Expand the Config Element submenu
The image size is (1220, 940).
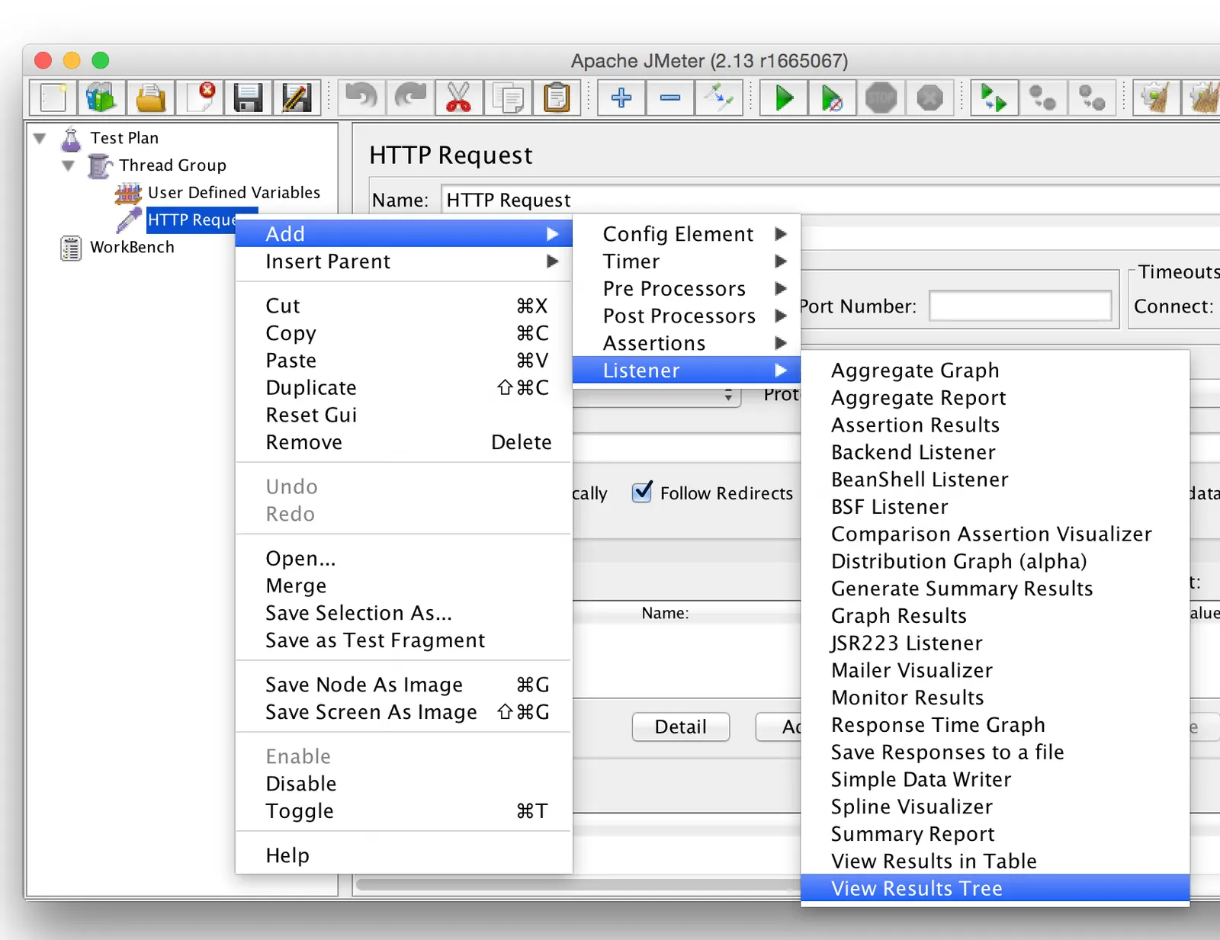[686, 233]
